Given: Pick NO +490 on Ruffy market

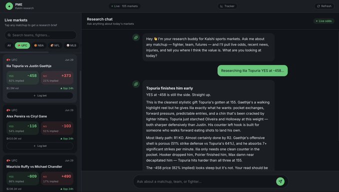Looking at the screenshot, I should pos(57,178).
